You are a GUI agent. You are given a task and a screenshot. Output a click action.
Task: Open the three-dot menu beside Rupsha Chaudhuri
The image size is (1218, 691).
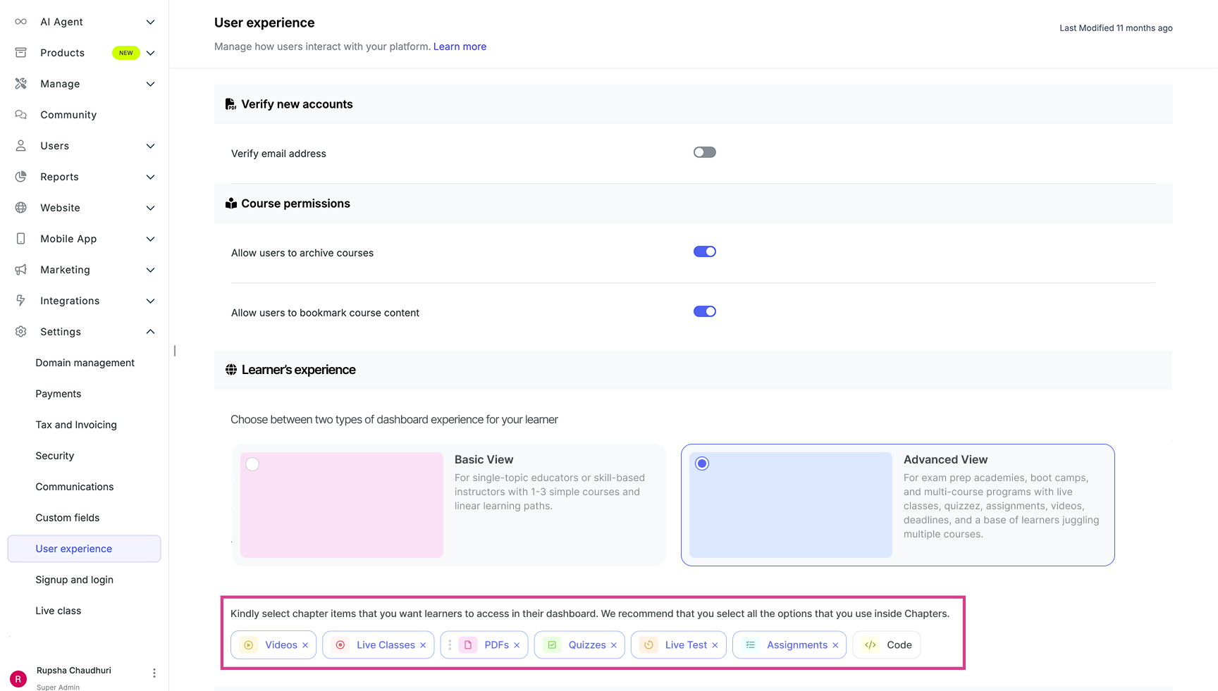click(154, 673)
